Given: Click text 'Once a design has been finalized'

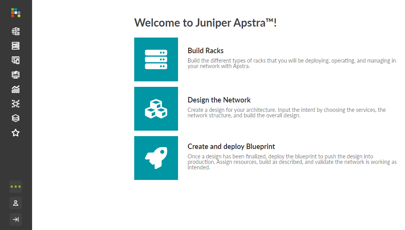Looking at the screenshot, I should point(228,156).
